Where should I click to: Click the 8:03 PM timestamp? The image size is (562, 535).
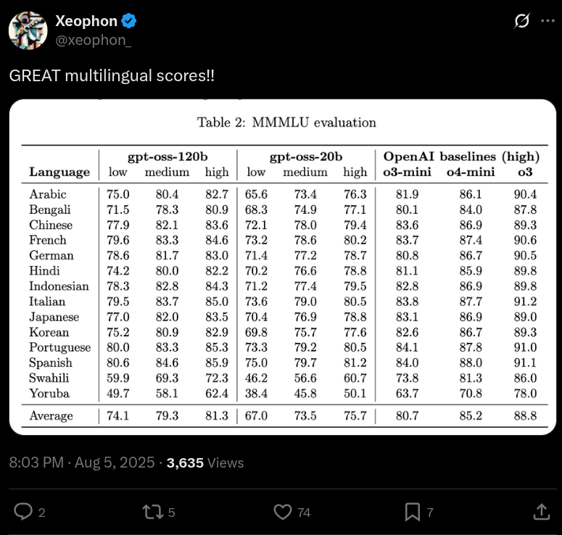(x=36, y=463)
